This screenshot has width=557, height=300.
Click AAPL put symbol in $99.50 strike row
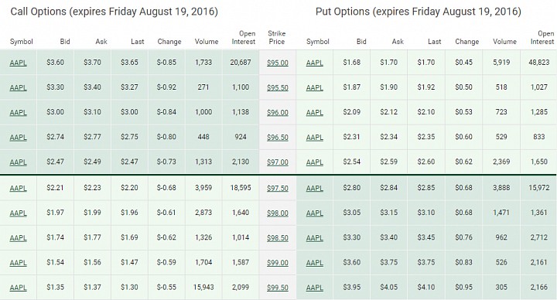pyautogui.click(x=315, y=288)
